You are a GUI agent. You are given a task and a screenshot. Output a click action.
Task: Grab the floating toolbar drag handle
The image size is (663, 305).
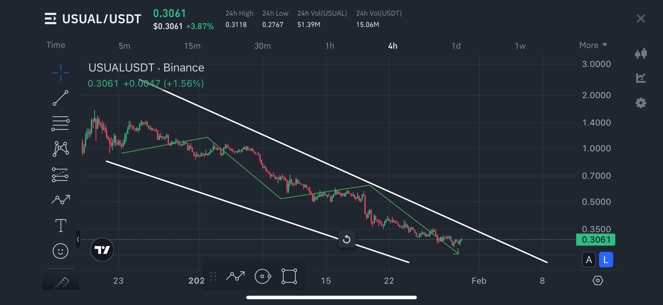coord(213,276)
